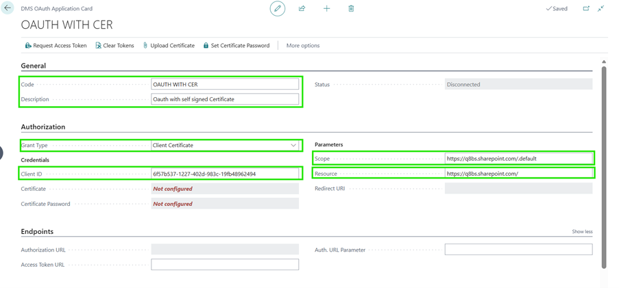The width and height of the screenshot is (619, 288).
Task: Open card in new window icon
Action: 586,8
